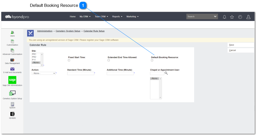Click Site list scrollbar down arrow
The height and width of the screenshot is (136, 257).
coord(42,65)
